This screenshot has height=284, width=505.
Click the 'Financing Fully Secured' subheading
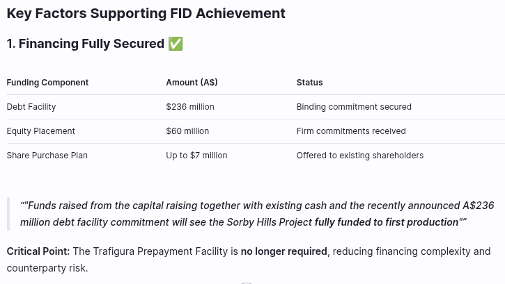85,44
